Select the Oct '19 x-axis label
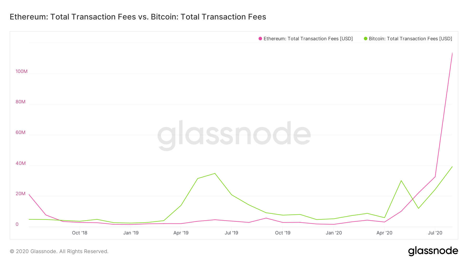 [x=283, y=233]
